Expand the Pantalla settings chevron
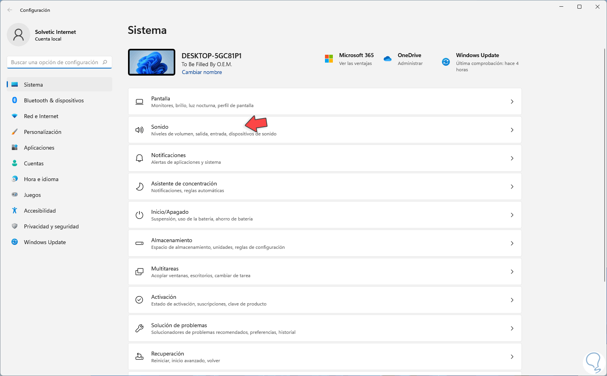The width and height of the screenshot is (607, 376). [512, 102]
